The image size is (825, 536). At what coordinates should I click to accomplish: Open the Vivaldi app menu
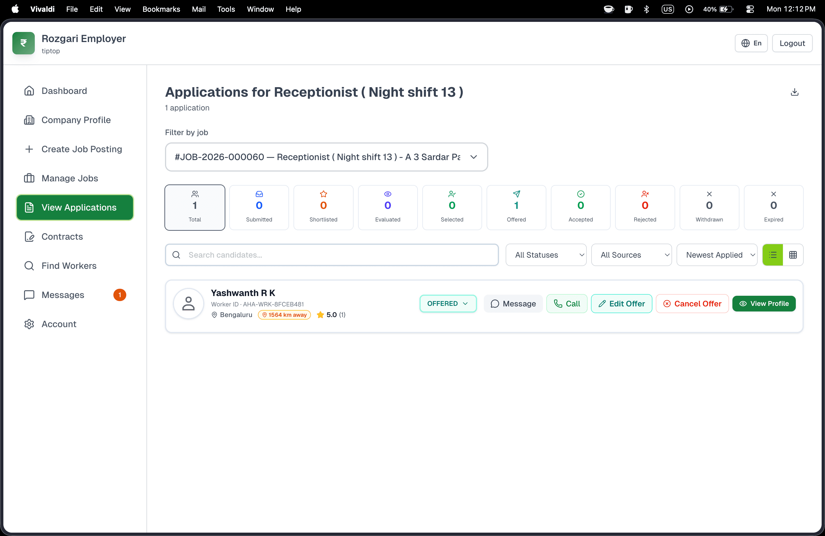pos(42,9)
